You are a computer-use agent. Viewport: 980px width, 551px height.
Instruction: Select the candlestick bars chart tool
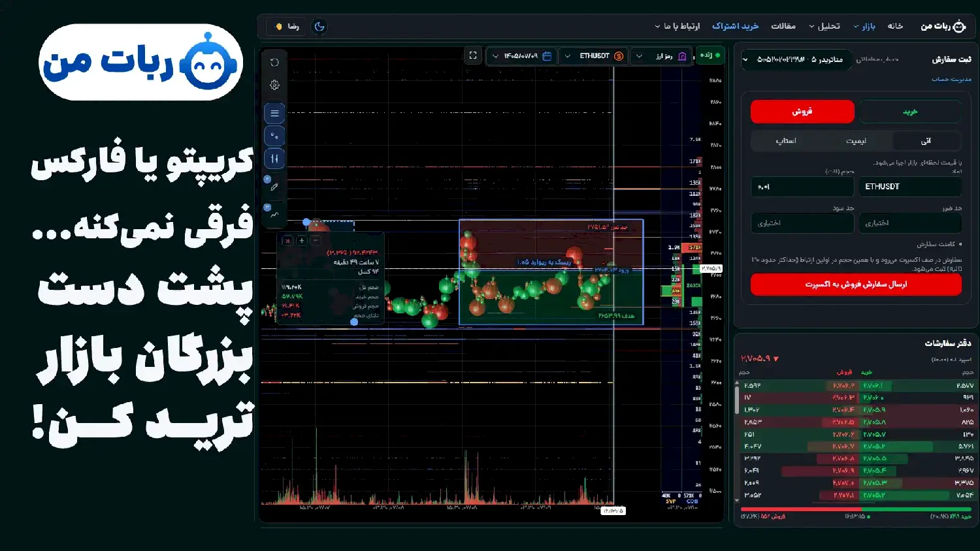click(274, 159)
